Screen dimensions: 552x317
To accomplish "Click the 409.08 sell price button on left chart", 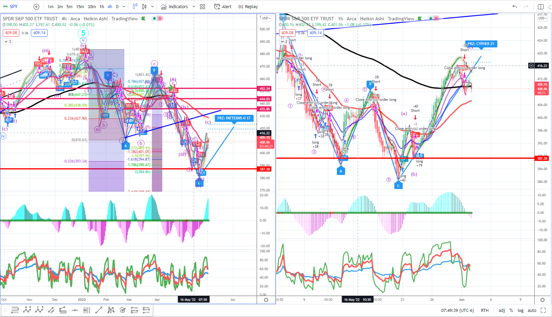I will pyautogui.click(x=11, y=33).
